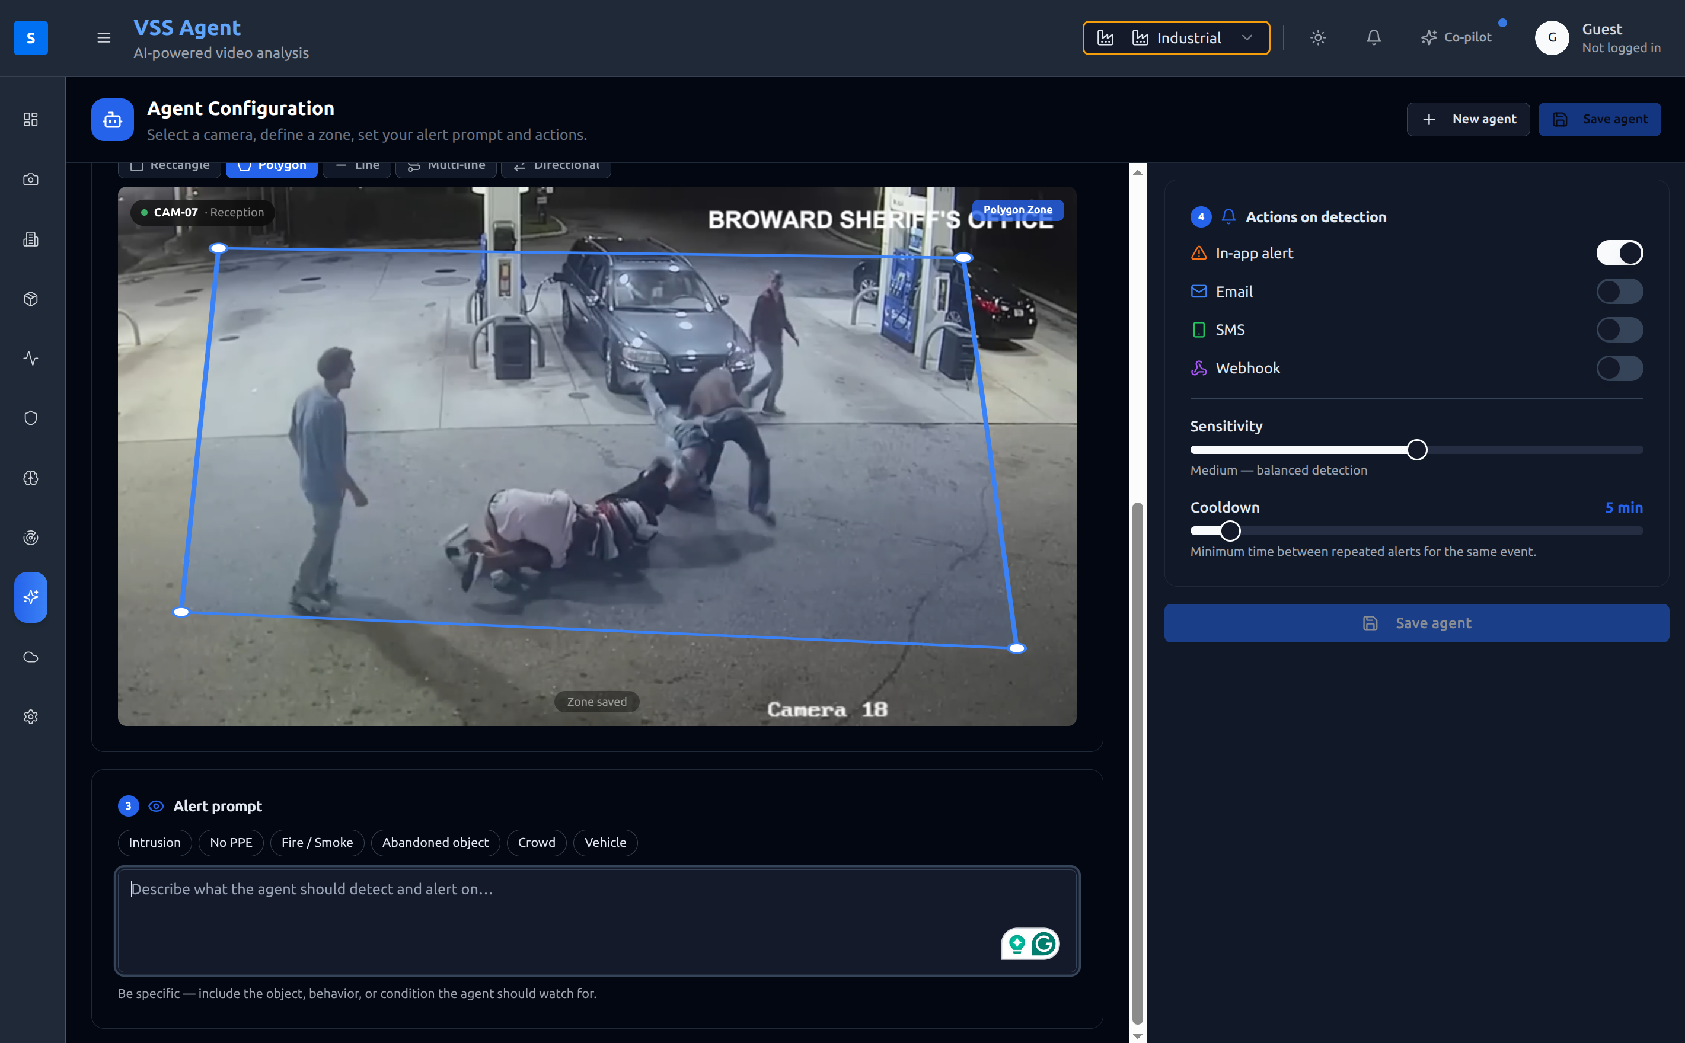Click the top-right polygon vertex handle
Image resolution: width=1685 pixels, height=1043 pixels.
[963, 257]
